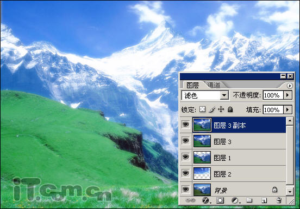This screenshot has height=209, width=300.
Task: Hide the 图层 3 副本 layer
Action: tap(185, 125)
